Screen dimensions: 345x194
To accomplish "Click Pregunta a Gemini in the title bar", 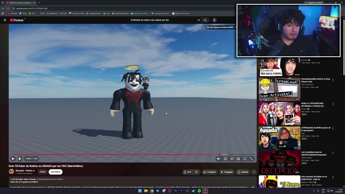I will point(313,3).
